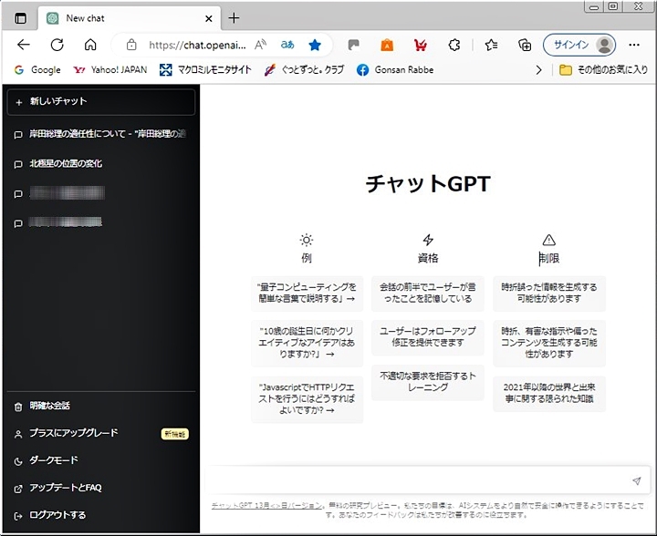Open the extensions puzzle piece icon

click(x=454, y=45)
